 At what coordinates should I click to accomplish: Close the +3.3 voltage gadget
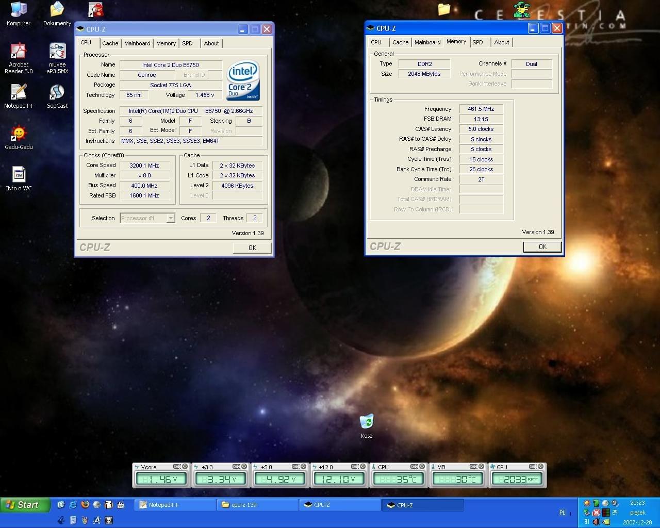244,467
